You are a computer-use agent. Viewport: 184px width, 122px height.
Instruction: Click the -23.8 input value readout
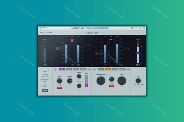pos(59,85)
